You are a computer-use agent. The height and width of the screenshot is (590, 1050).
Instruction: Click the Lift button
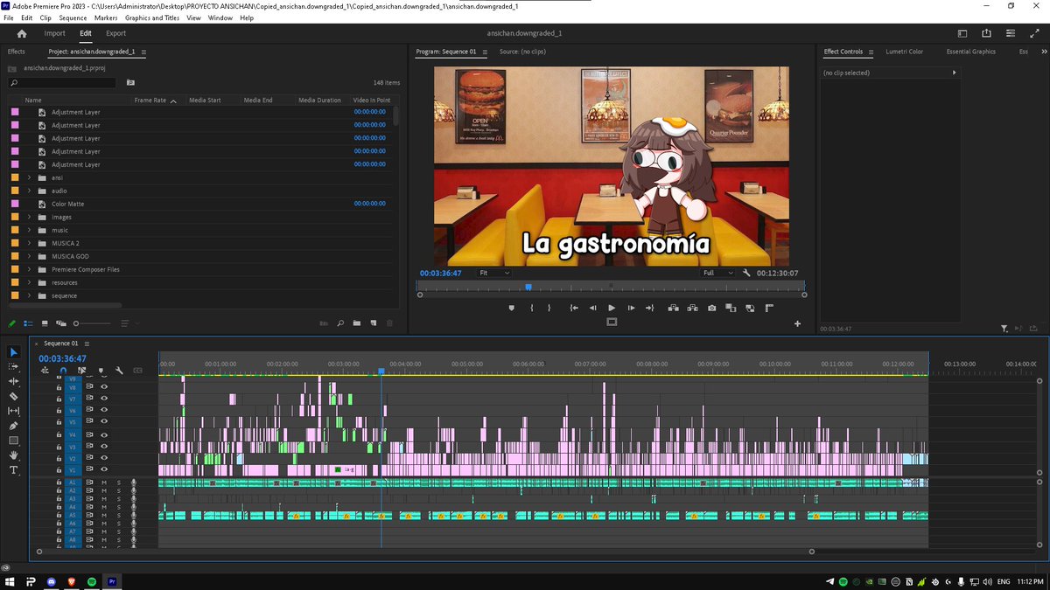pyautogui.click(x=673, y=308)
